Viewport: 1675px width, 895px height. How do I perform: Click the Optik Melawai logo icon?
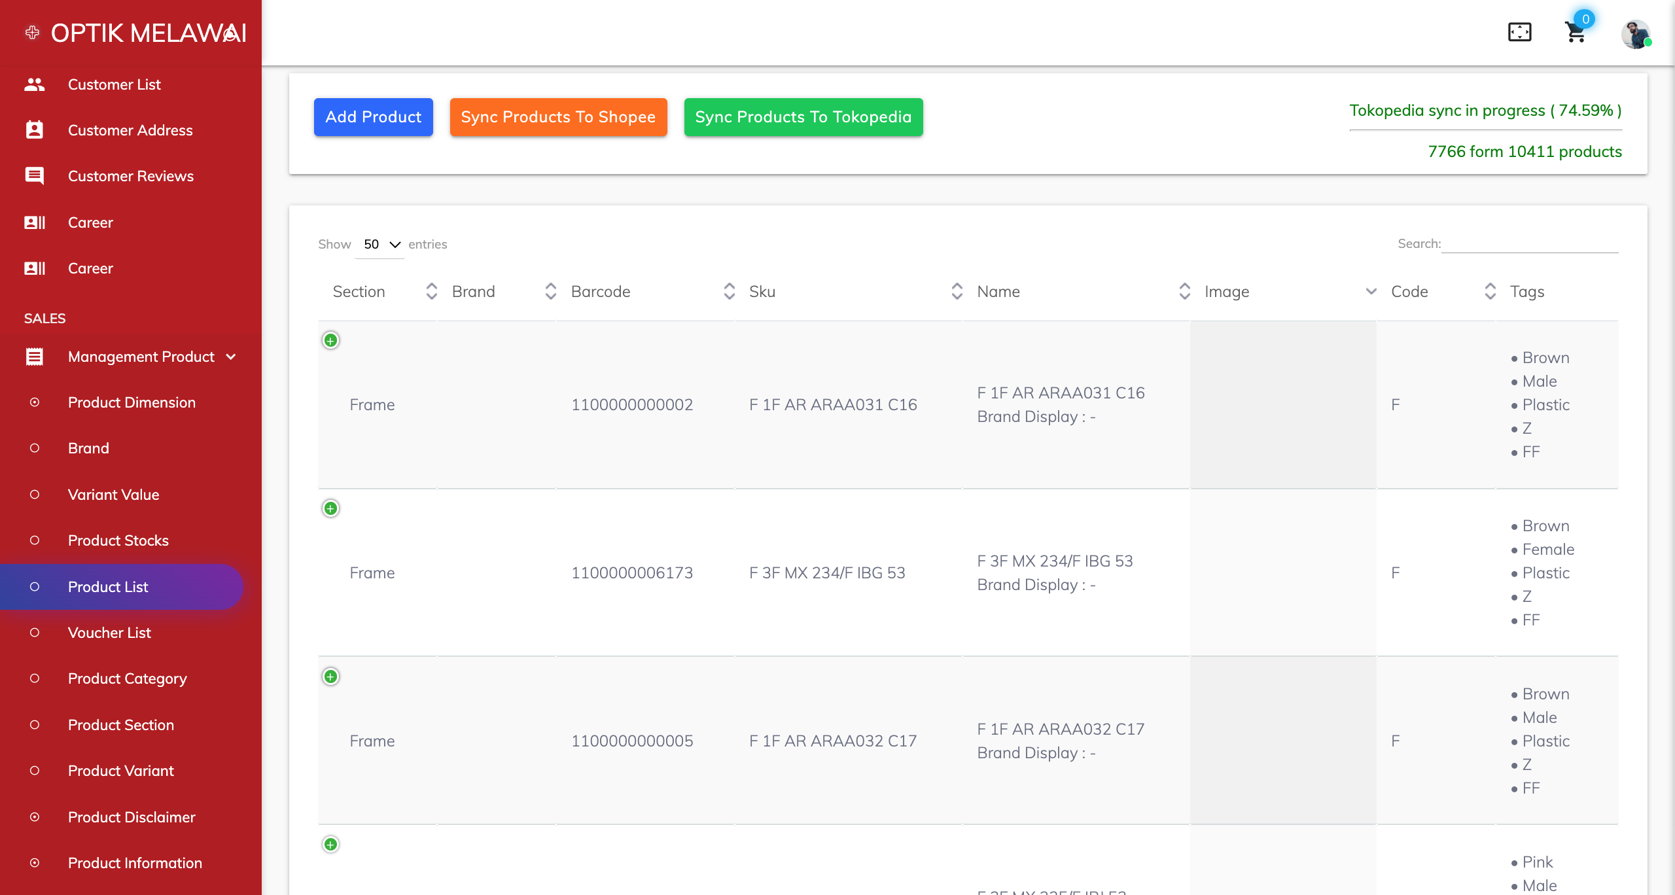click(x=32, y=32)
